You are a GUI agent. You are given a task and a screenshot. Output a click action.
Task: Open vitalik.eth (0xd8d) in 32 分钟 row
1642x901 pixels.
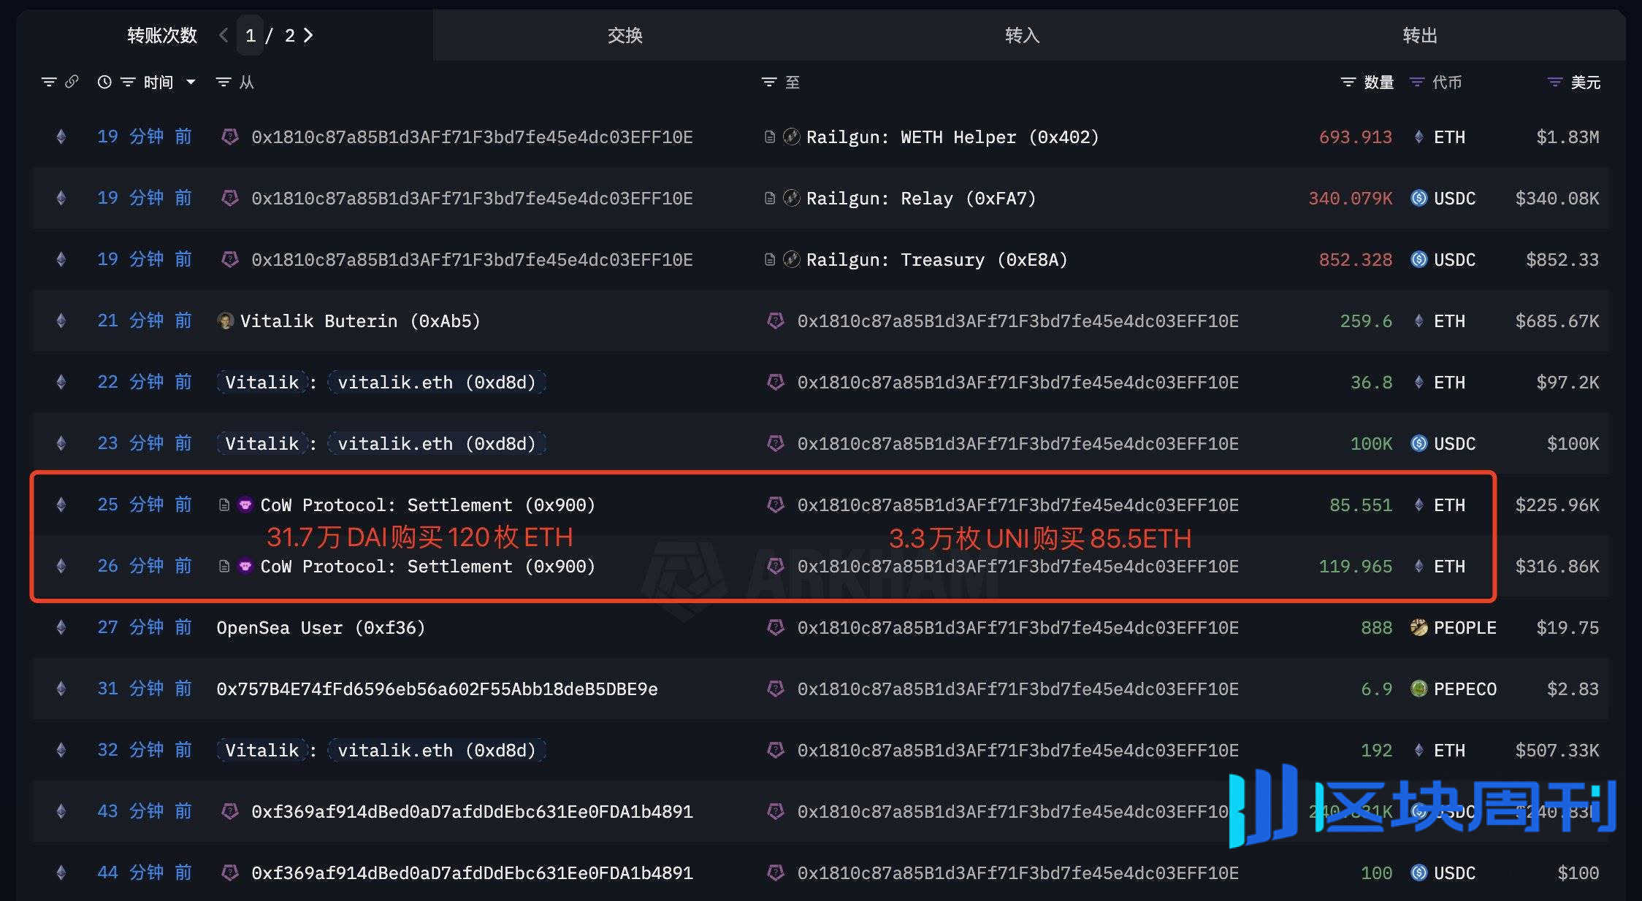[x=437, y=751]
